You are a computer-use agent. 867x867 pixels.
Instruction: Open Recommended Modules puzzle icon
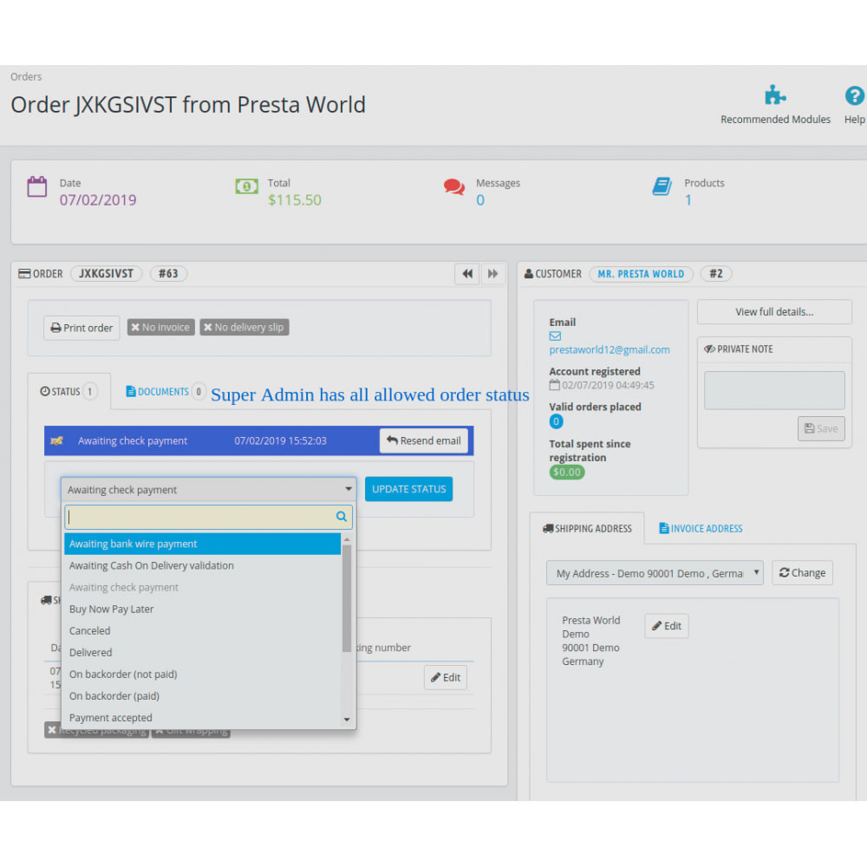[774, 95]
